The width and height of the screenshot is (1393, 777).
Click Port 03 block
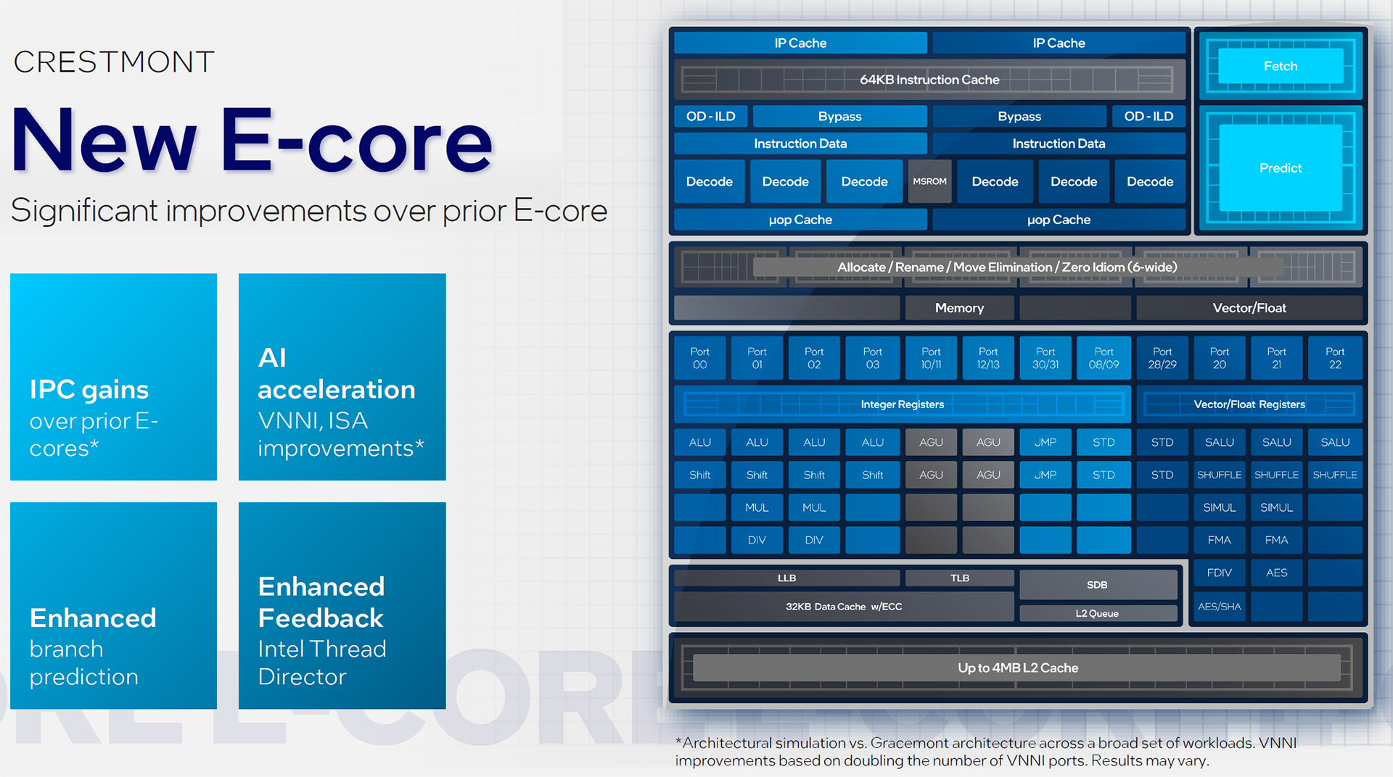(x=872, y=358)
